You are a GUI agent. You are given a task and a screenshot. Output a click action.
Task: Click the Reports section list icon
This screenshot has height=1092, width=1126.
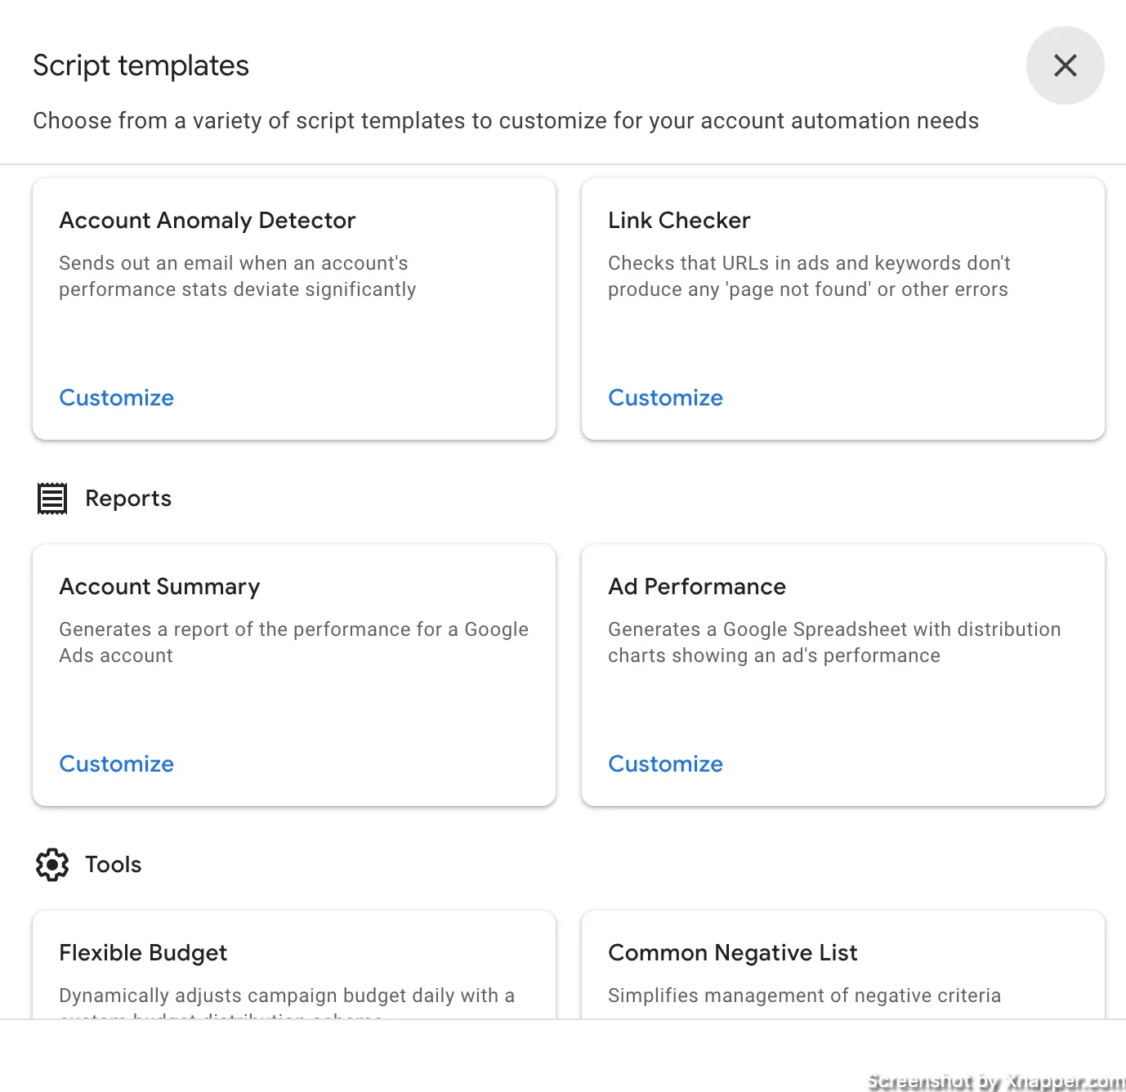[52, 499]
